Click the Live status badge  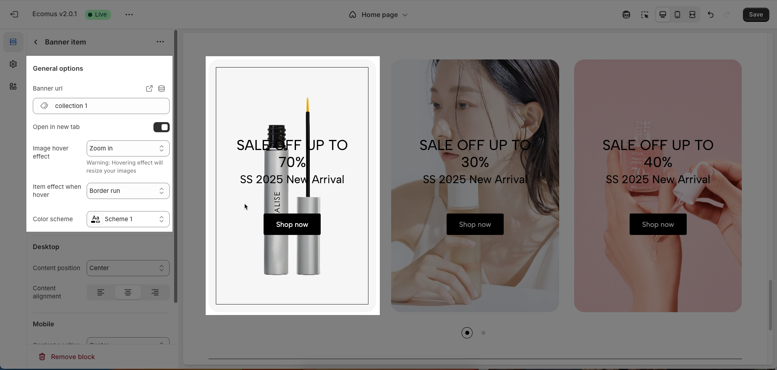tap(98, 15)
